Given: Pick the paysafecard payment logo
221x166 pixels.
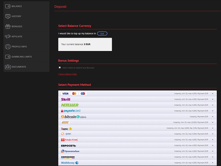Looking at the screenshot, I should (71, 111).
